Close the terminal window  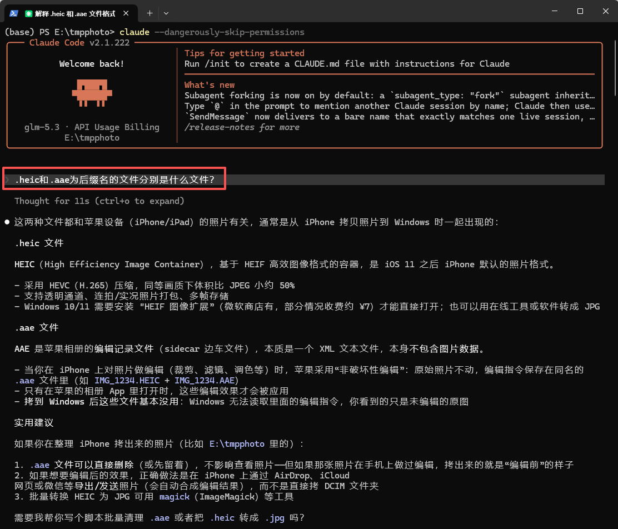606,11
